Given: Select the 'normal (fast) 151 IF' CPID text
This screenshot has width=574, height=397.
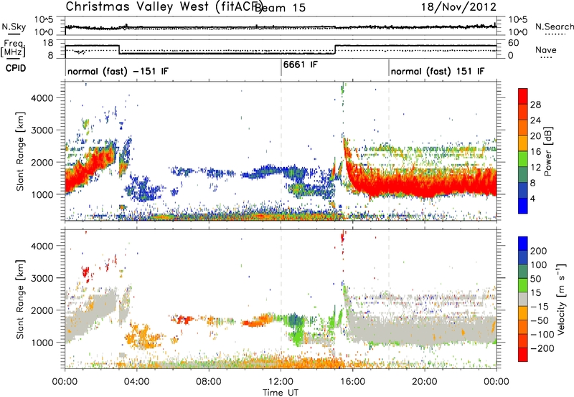Looking at the screenshot, I should point(438,71).
